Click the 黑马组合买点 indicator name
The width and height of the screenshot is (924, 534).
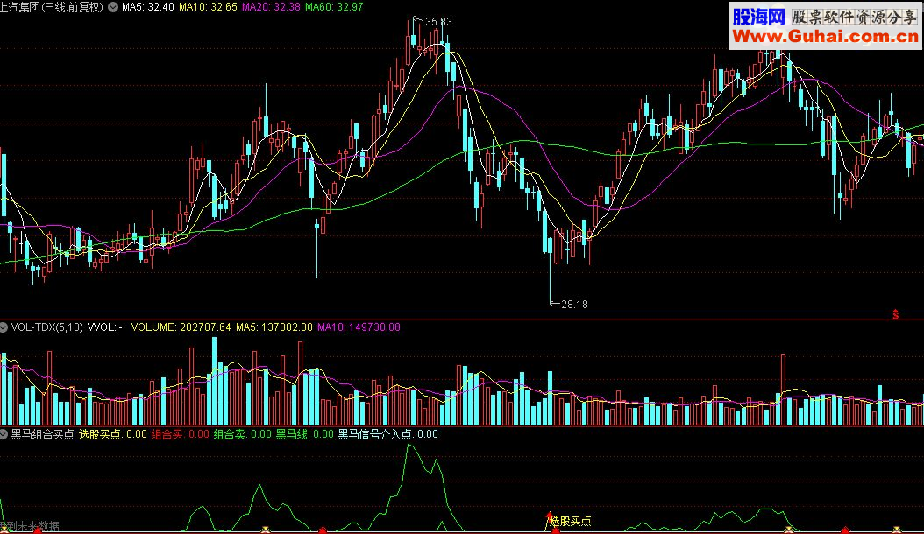tap(42, 434)
